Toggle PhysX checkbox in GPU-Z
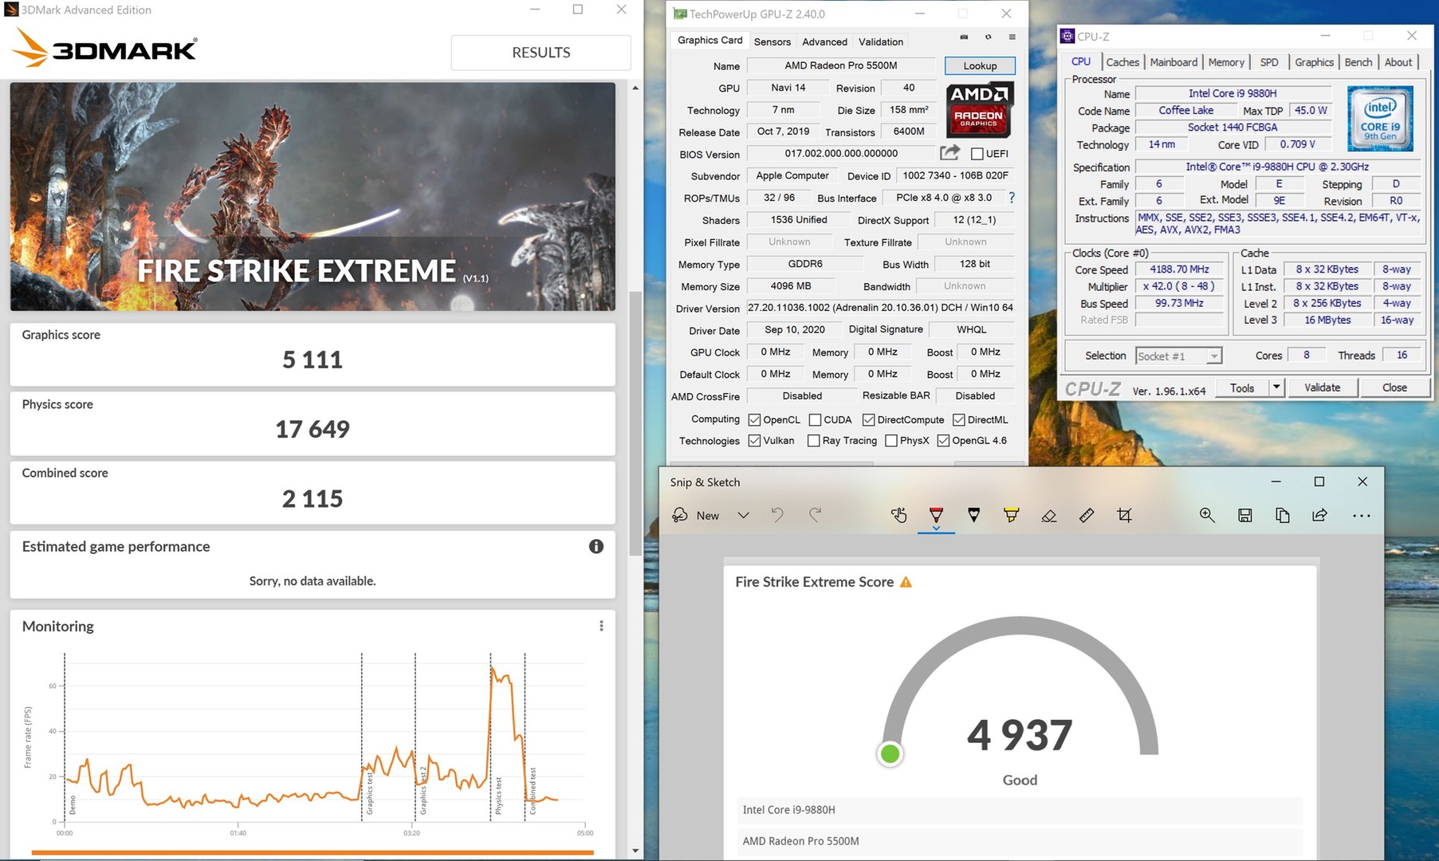1439x861 pixels. click(x=891, y=440)
